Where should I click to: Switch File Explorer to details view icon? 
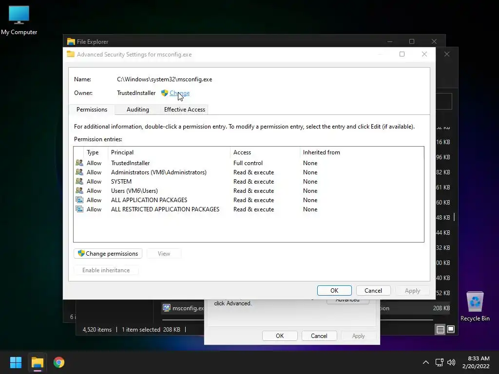(440, 330)
